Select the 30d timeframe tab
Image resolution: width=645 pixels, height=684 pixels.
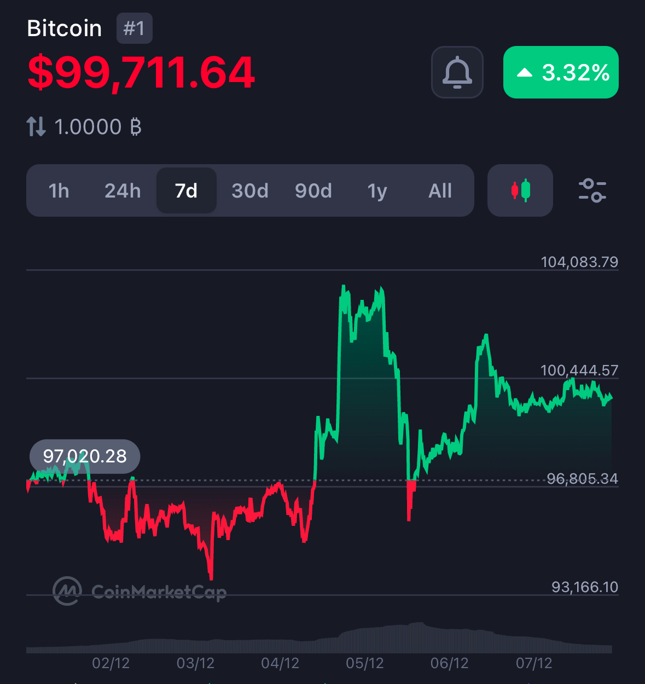250,190
